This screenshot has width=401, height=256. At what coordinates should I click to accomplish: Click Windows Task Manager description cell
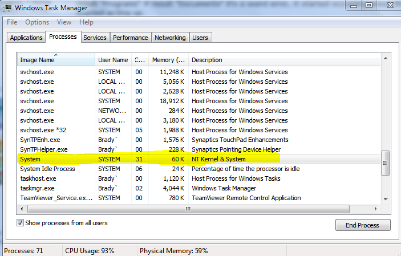(x=224, y=188)
